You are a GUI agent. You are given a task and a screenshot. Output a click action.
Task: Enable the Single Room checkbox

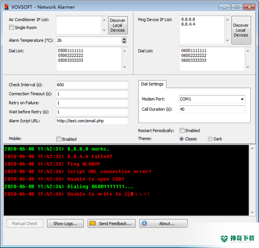(11, 27)
